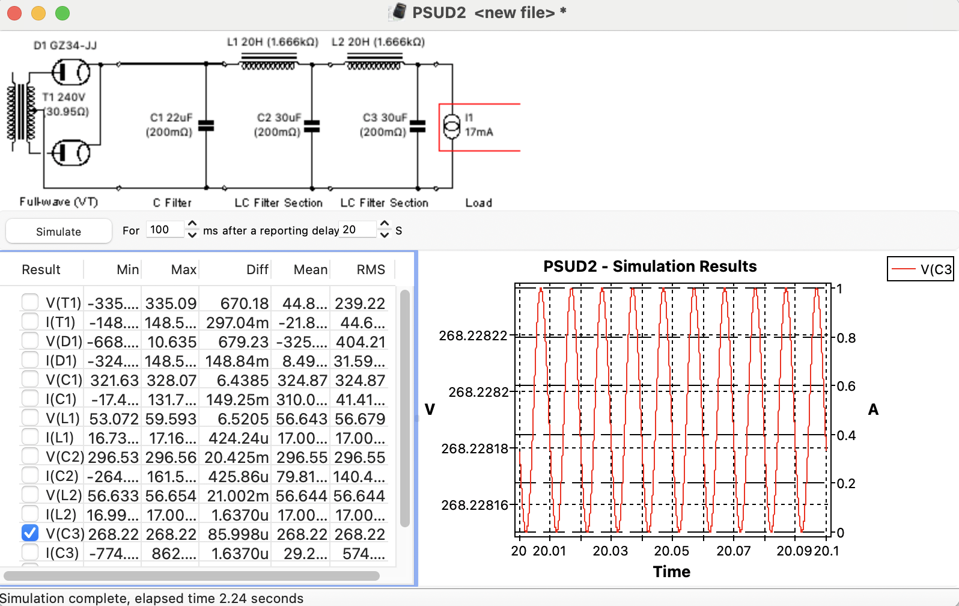The height and width of the screenshot is (606, 959).
Task: Decrease simulation duration with down arrow
Action: coord(192,235)
